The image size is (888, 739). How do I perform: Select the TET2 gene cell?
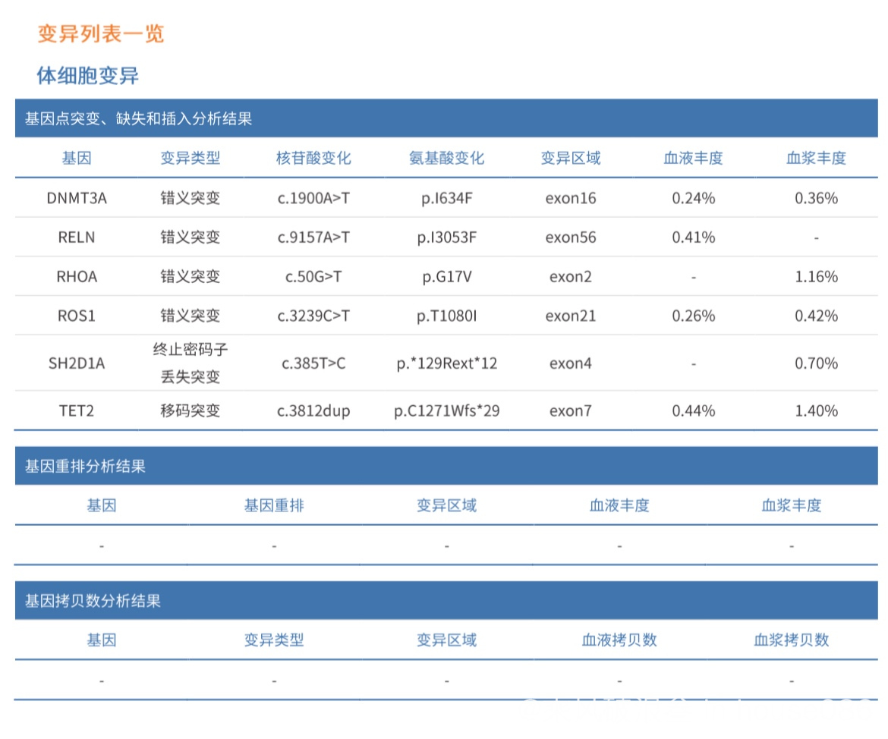[77, 410]
